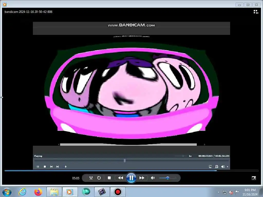This screenshot has width=263, height=197.
Task: Click the bandicam 2024-11-16 20-50-42-806 title text
Action: 29,12
